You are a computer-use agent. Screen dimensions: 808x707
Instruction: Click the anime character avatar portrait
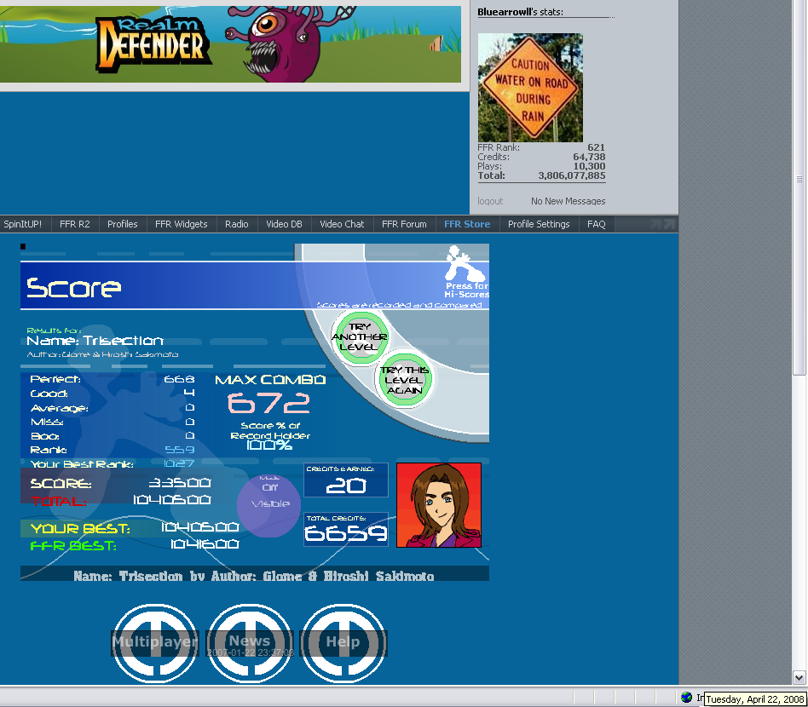click(439, 504)
